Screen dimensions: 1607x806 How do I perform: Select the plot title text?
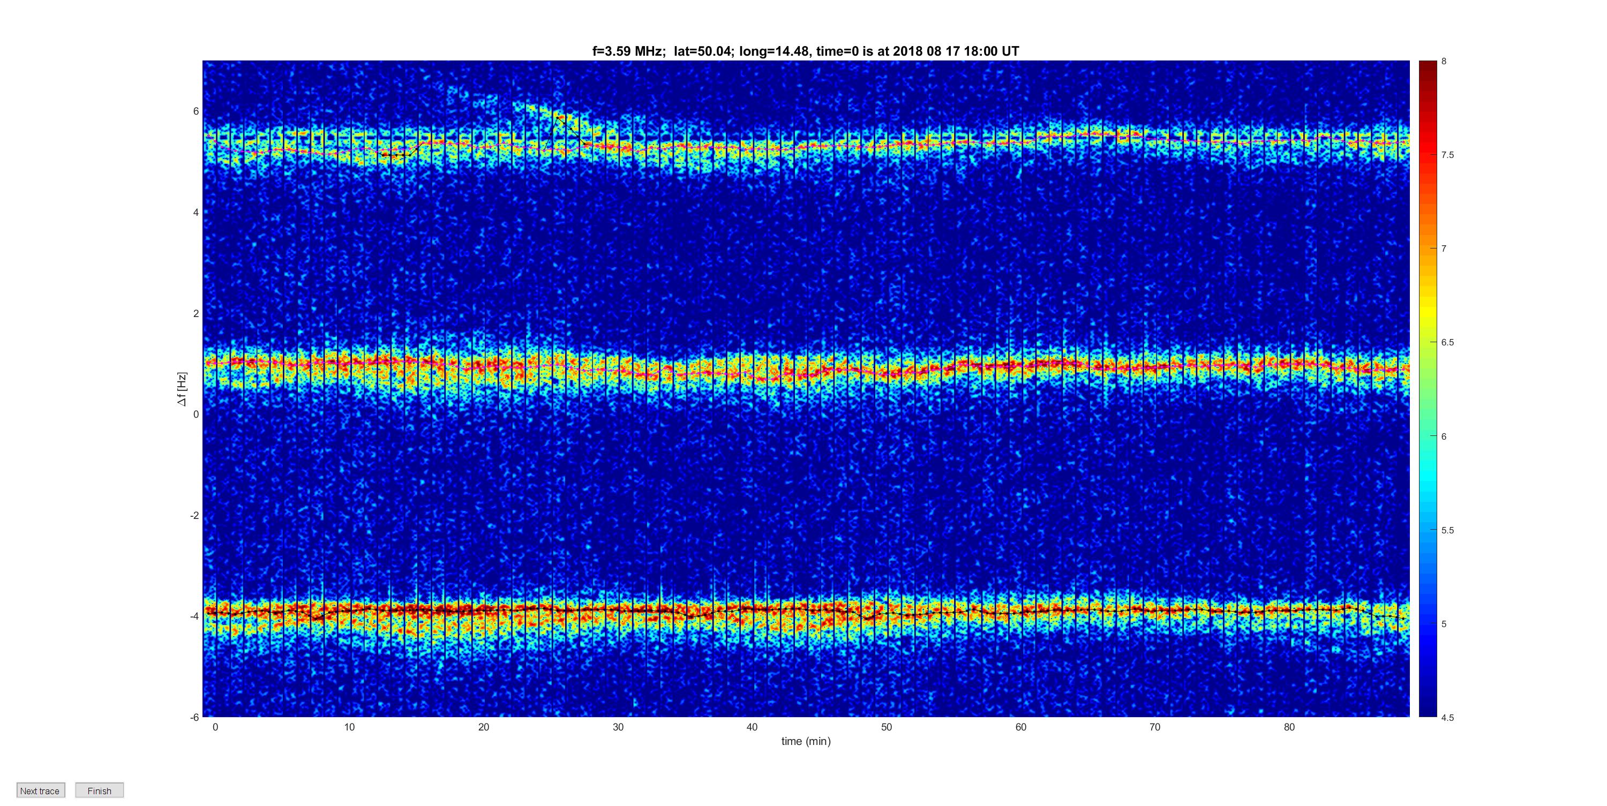pos(805,51)
